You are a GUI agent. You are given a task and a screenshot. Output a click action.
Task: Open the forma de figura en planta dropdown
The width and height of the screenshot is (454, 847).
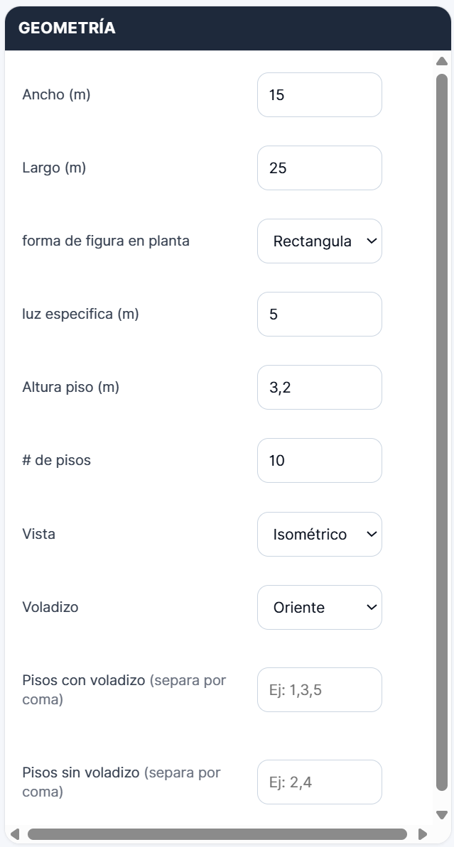[x=319, y=241]
